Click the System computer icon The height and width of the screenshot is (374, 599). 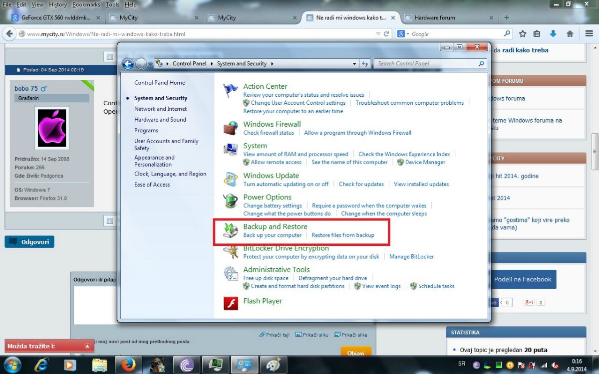(231, 150)
